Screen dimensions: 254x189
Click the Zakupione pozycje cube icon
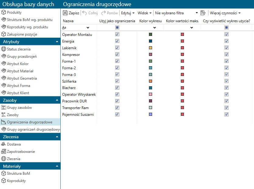[4, 34]
